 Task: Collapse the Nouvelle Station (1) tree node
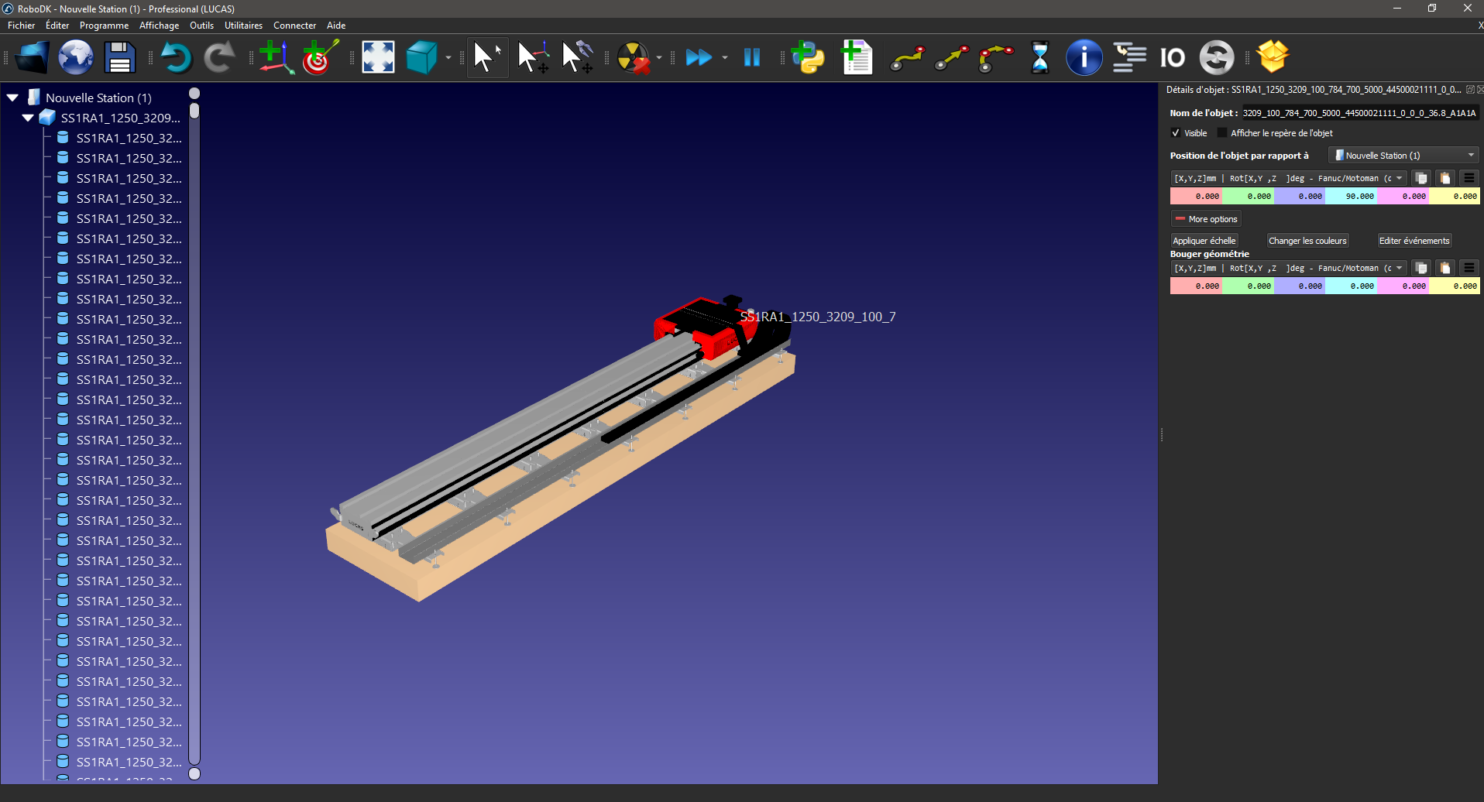pyautogui.click(x=13, y=98)
